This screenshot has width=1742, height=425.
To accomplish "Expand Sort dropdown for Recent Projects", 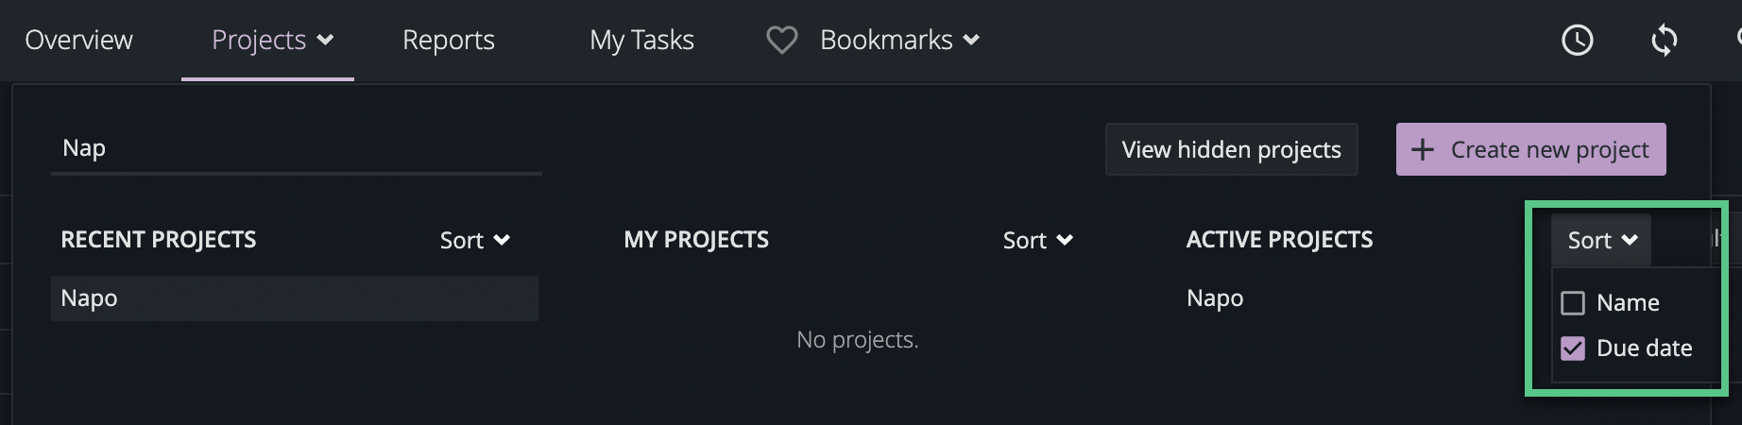I will tap(474, 240).
